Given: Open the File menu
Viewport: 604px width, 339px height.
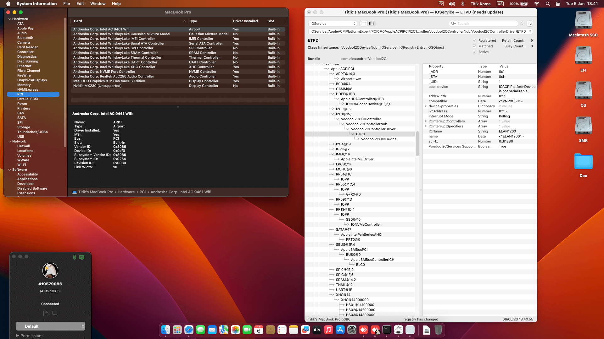Looking at the screenshot, I should (x=66, y=4).
